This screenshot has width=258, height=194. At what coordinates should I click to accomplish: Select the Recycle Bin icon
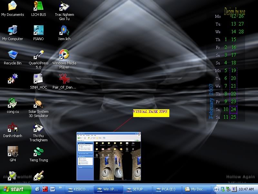[13, 55]
